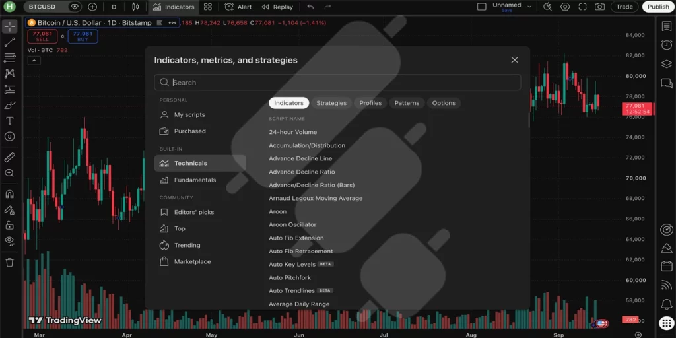Open the Marketplace section
This screenshot has height=338, width=676.
[200, 261]
